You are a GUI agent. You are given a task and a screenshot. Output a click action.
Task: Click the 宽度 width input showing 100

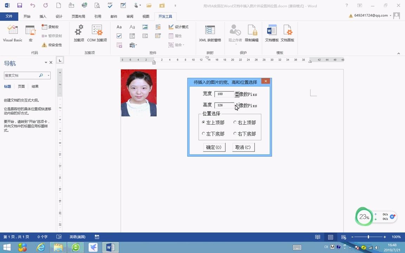point(224,94)
